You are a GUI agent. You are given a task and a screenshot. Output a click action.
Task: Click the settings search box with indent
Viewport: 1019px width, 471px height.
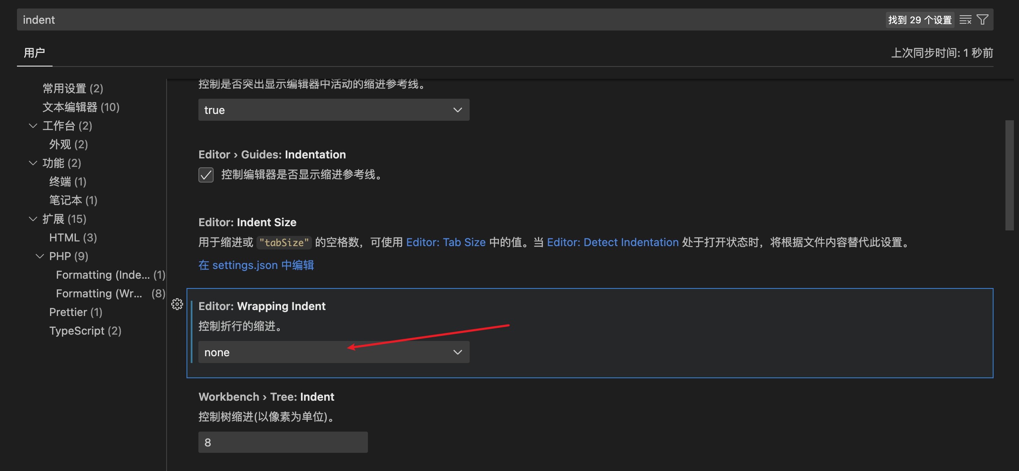pos(424,20)
